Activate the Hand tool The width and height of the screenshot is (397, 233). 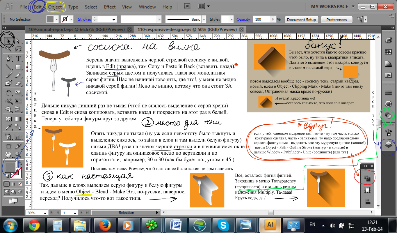click(8, 154)
